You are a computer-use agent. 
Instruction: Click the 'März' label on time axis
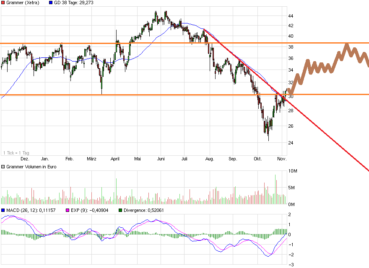(92, 159)
